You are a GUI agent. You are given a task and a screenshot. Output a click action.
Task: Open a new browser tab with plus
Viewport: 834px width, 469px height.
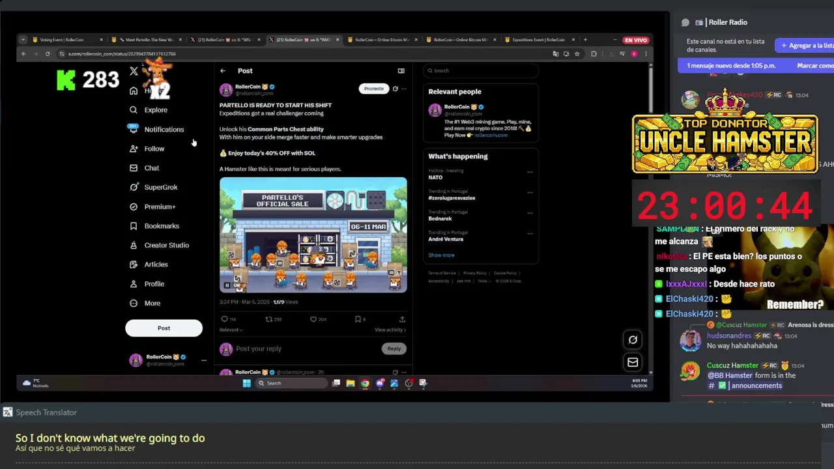tap(585, 40)
